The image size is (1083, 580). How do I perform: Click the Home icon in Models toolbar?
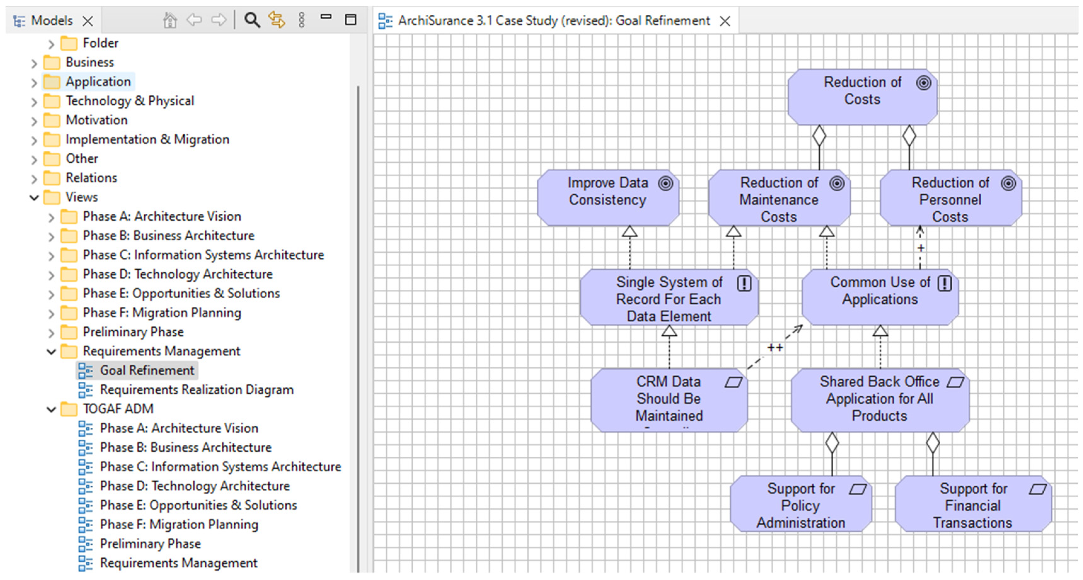[x=170, y=20]
